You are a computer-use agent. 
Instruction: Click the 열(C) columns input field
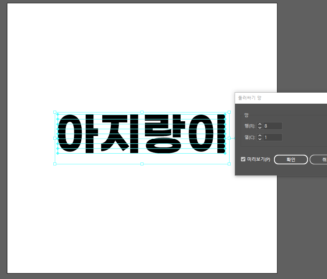[273, 137]
